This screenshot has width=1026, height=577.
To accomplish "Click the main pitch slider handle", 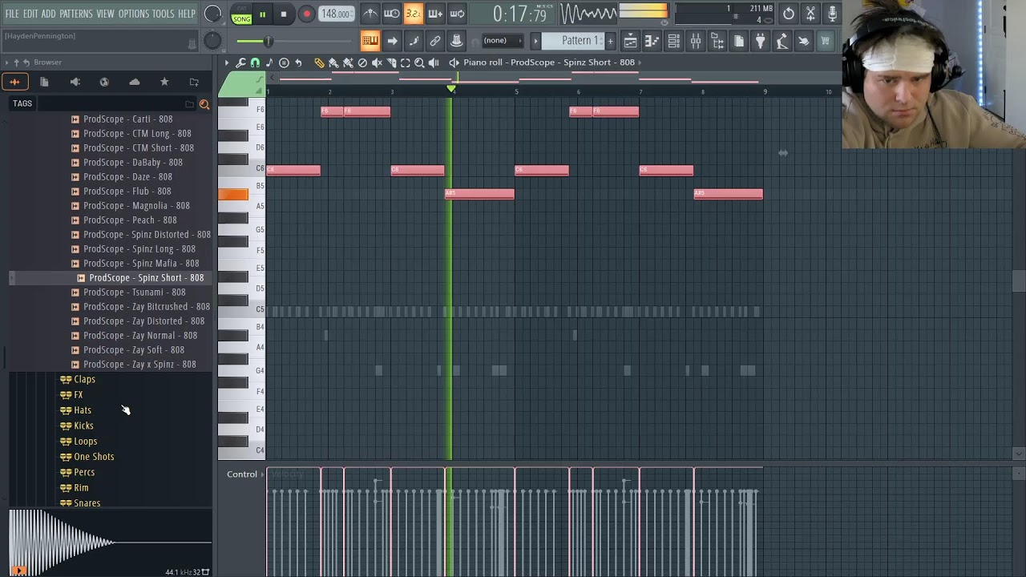I will coord(269,41).
